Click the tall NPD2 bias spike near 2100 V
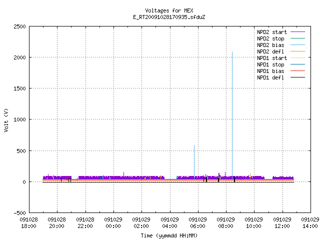Screen dimensions: 320x240 point(232,114)
